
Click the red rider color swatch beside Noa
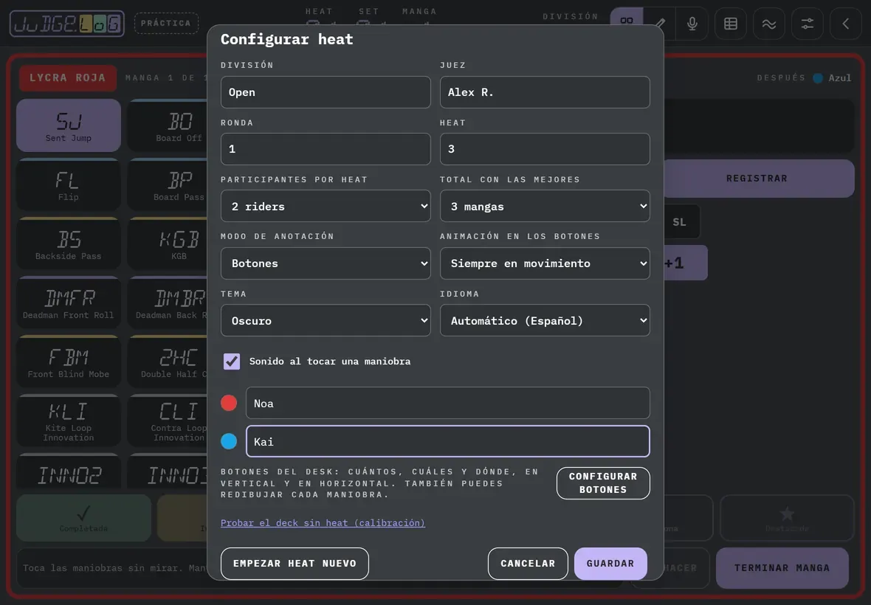point(229,403)
